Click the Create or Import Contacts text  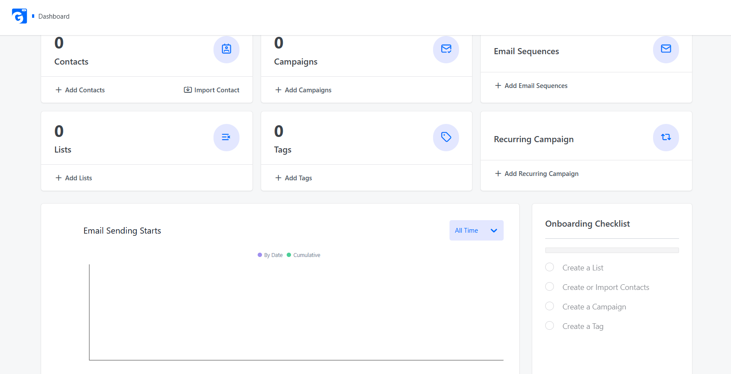click(606, 287)
